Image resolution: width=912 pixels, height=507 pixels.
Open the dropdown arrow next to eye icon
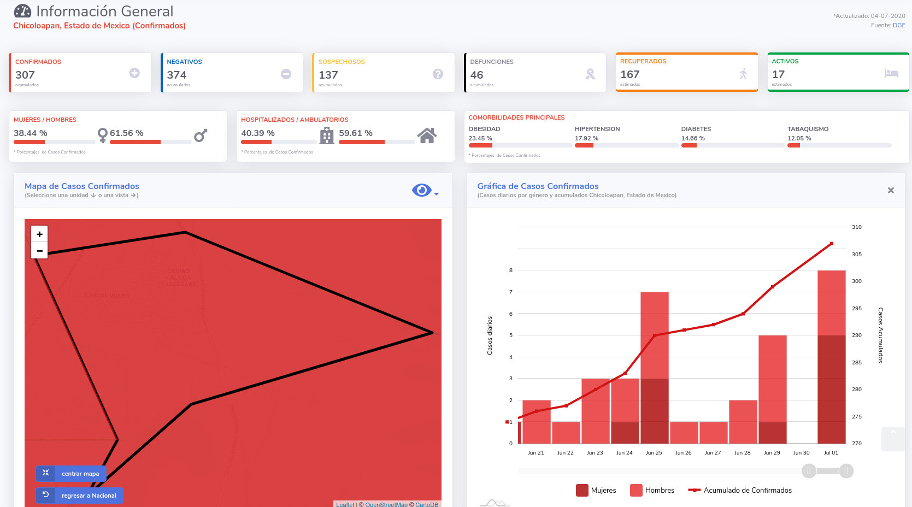click(436, 194)
